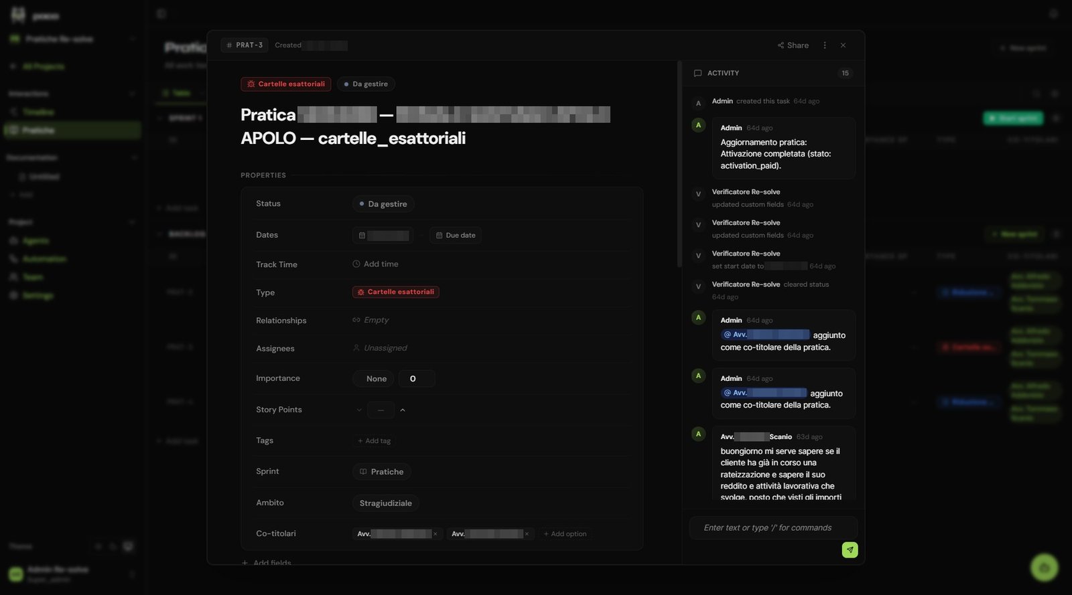Click the comment text input field

click(774, 528)
